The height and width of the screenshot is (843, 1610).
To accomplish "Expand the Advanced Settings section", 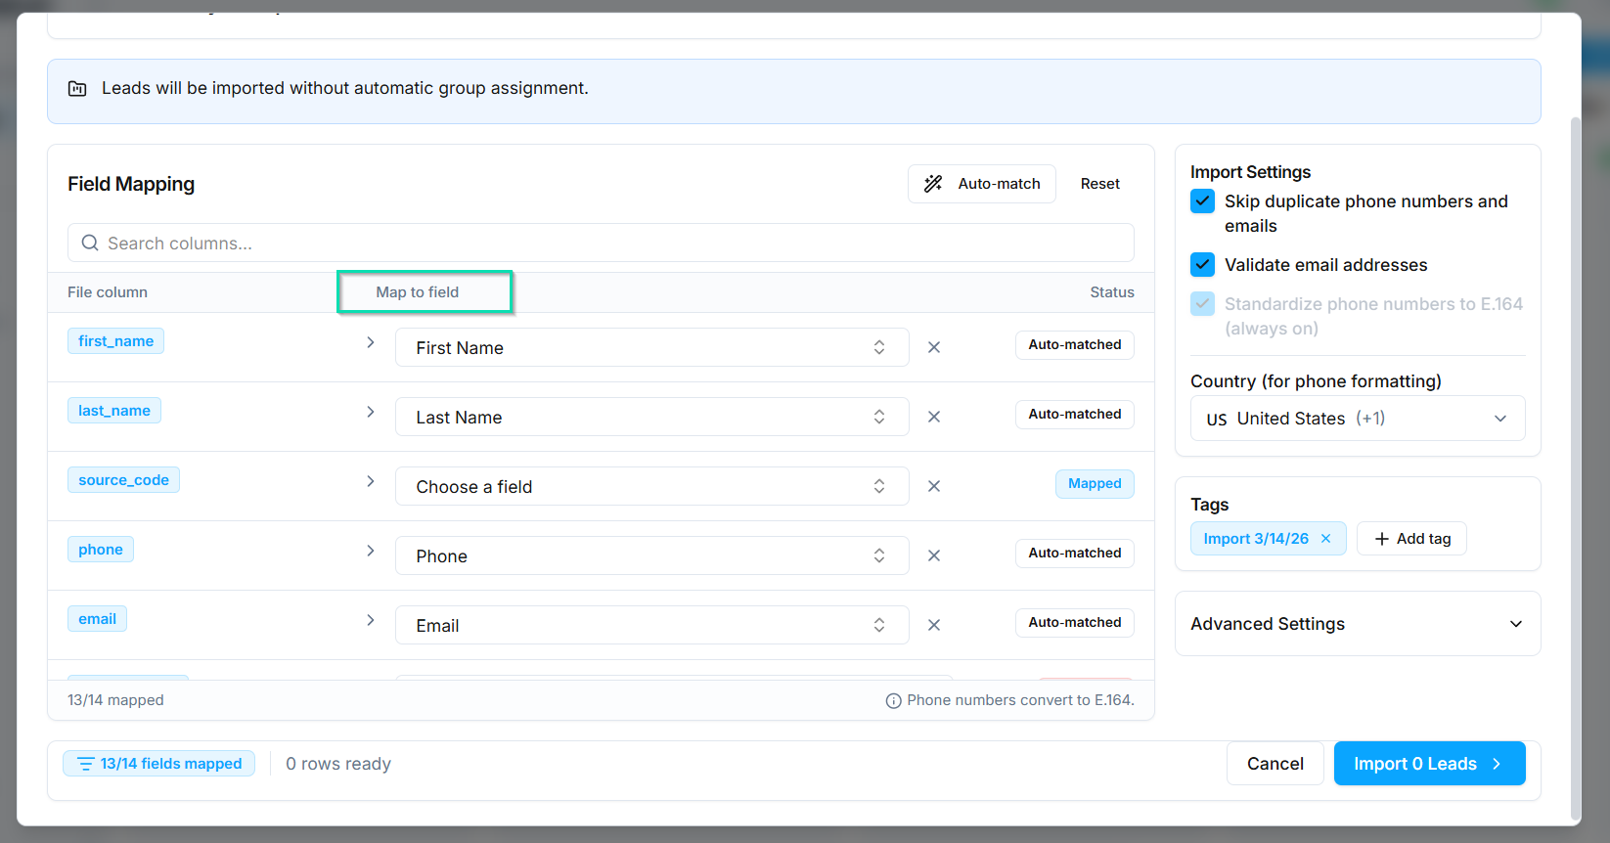I will pyautogui.click(x=1357, y=624).
